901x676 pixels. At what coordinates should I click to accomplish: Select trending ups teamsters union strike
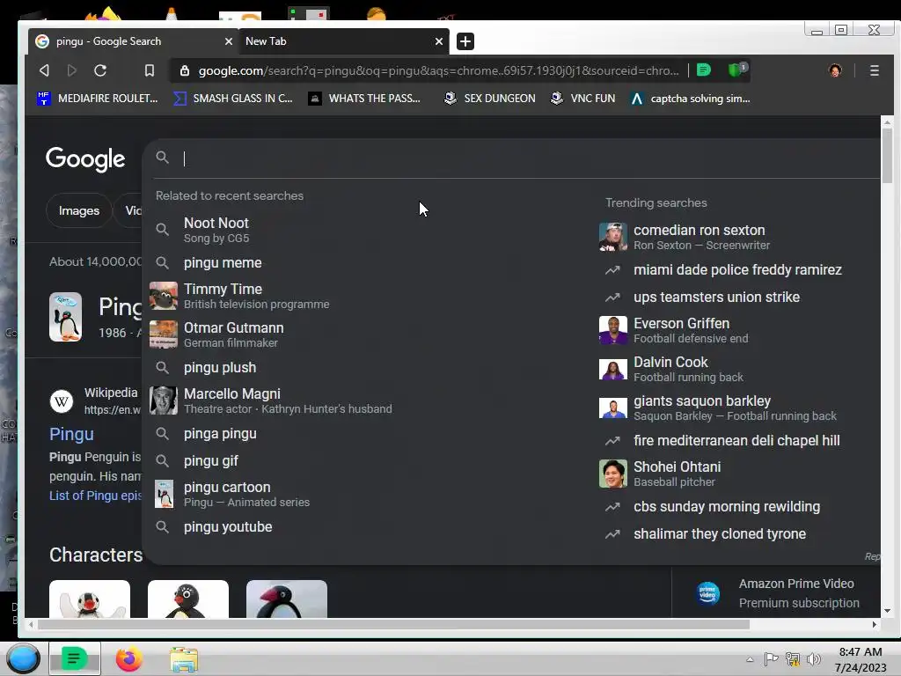[738, 298]
